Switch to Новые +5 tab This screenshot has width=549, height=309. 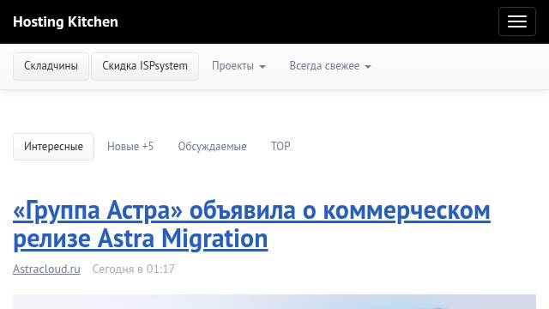130,147
